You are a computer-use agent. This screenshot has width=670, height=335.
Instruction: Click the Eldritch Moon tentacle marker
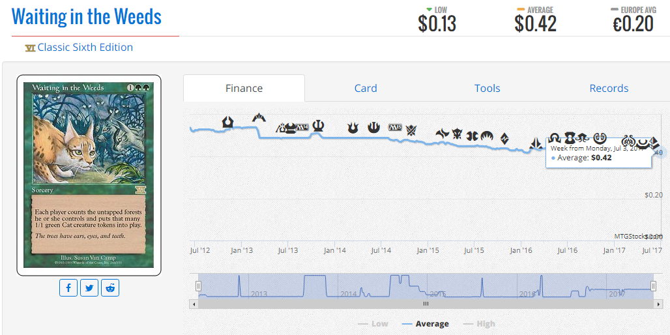point(583,138)
